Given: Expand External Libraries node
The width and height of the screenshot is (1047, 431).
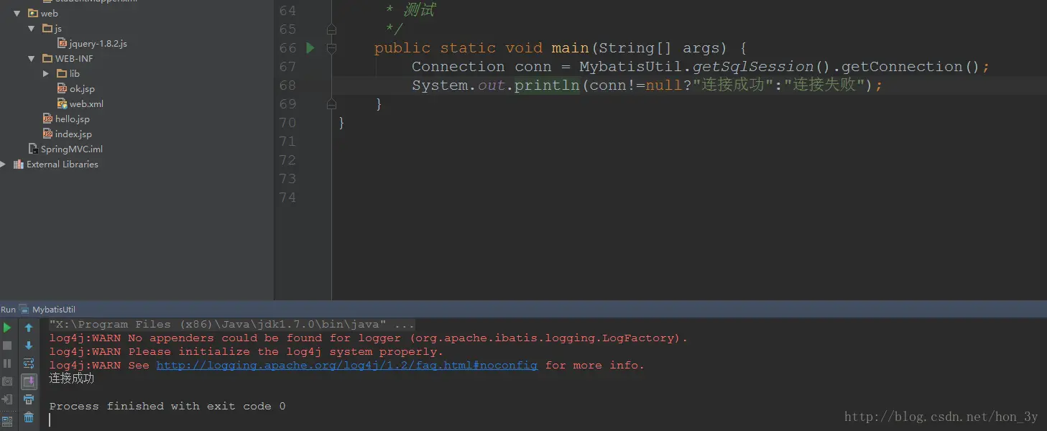Looking at the screenshot, I should tap(3, 164).
